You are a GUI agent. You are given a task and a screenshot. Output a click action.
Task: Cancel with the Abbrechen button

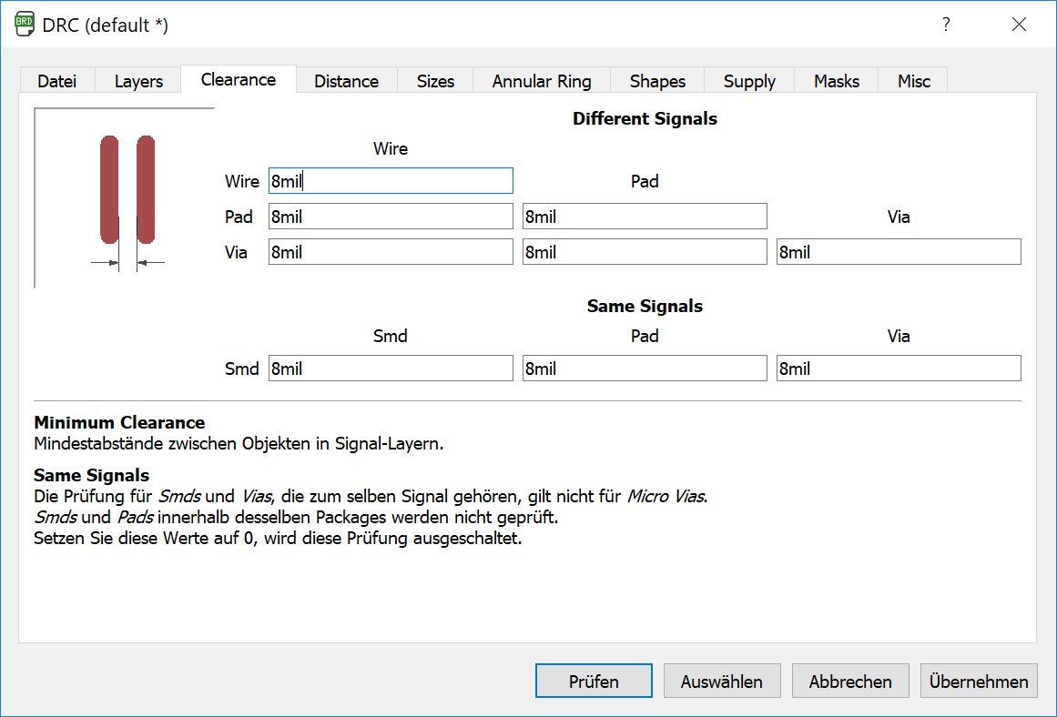point(850,682)
